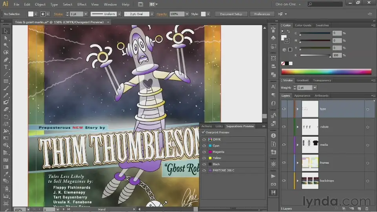Click the frames layer thumbnail
The height and width of the screenshot is (212, 377).
click(x=310, y=163)
